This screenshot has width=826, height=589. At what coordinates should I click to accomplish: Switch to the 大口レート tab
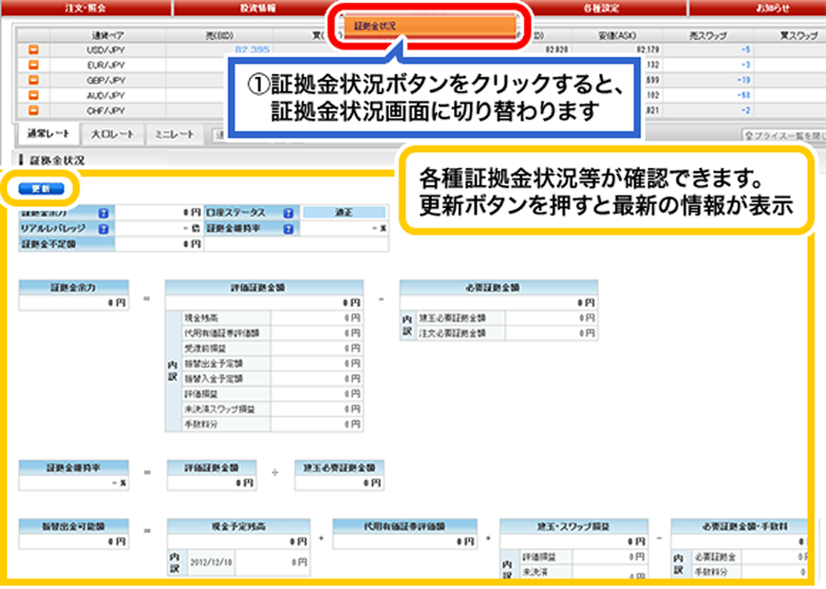pyautogui.click(x=113, y=135)
